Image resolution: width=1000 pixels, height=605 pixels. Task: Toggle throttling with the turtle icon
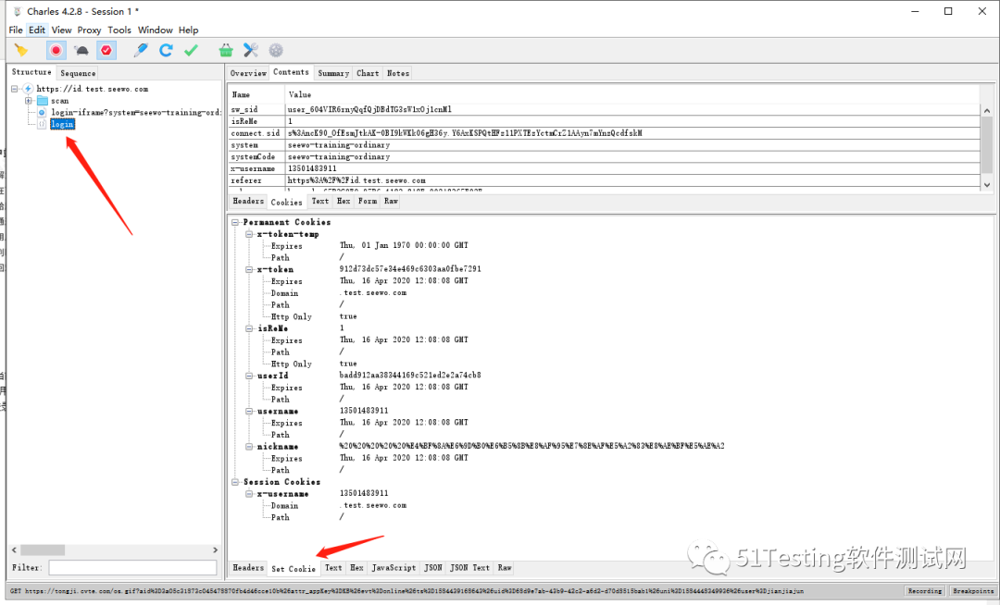coord(81,50)
